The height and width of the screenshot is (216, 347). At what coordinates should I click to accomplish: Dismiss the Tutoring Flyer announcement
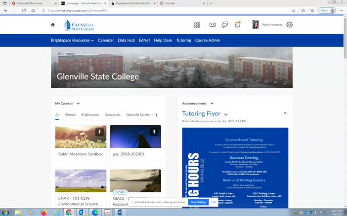coord(285,113)
